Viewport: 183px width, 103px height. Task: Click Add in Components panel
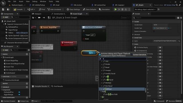coord(5,17)
